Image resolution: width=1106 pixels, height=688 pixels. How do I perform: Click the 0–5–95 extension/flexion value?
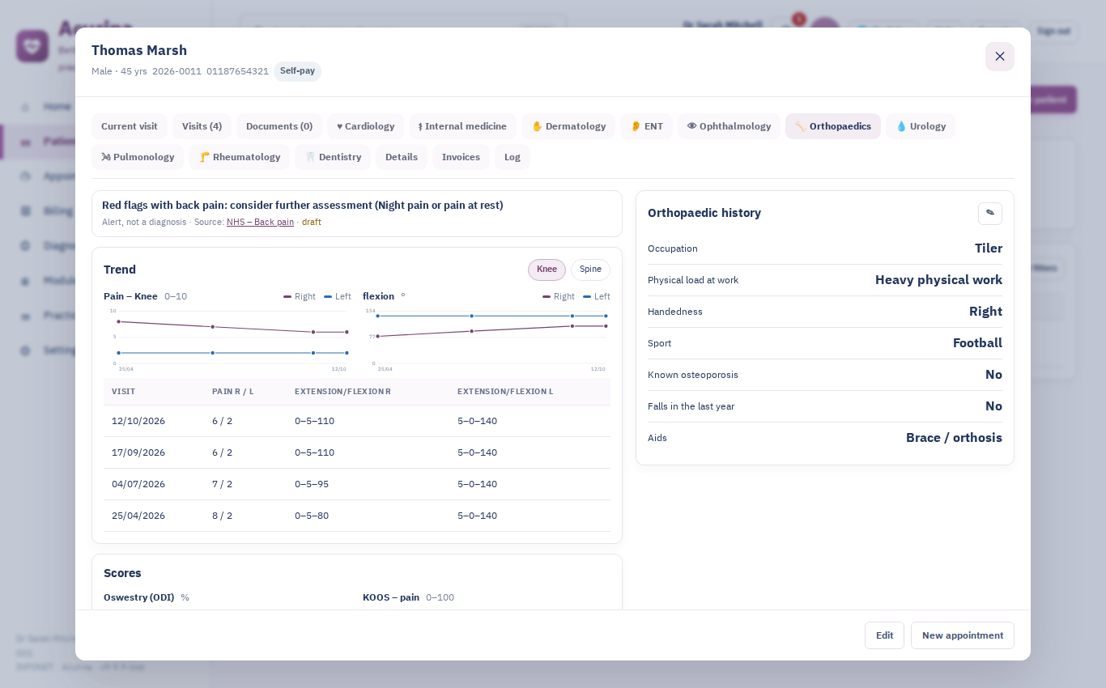[x=312, y=484]
